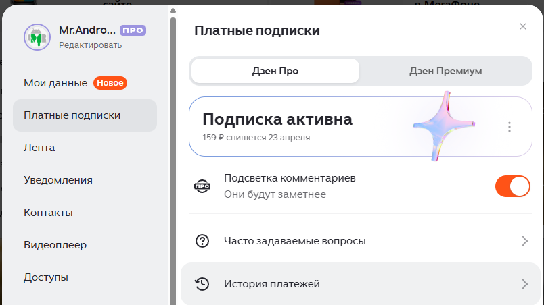This screenshot has width=544, height=305.
Task: Click the scrollbar up arrow
Action: point(173,11)
